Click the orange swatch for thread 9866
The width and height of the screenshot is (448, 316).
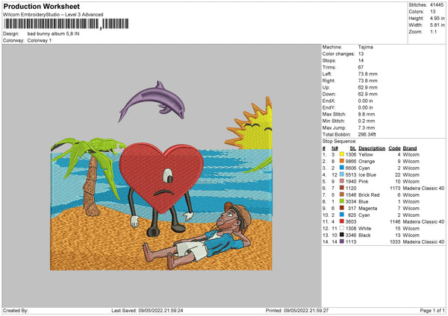pos(342,161)
